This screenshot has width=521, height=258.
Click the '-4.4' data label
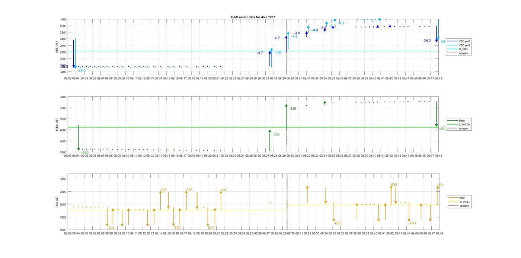(x=294, y=36)
